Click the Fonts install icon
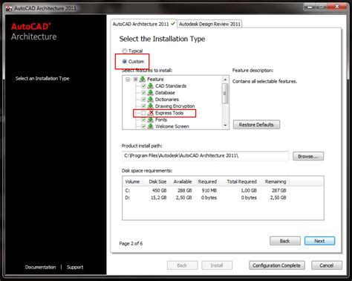The height and width of the screenshot is (281, 352). coord(150,120)
